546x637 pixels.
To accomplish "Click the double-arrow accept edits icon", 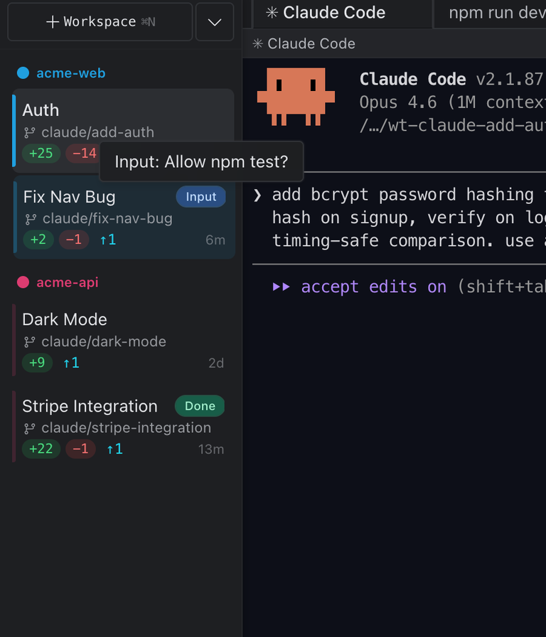I will coord(282,287).
